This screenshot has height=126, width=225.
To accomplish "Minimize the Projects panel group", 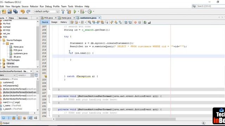I will (37, 18).
